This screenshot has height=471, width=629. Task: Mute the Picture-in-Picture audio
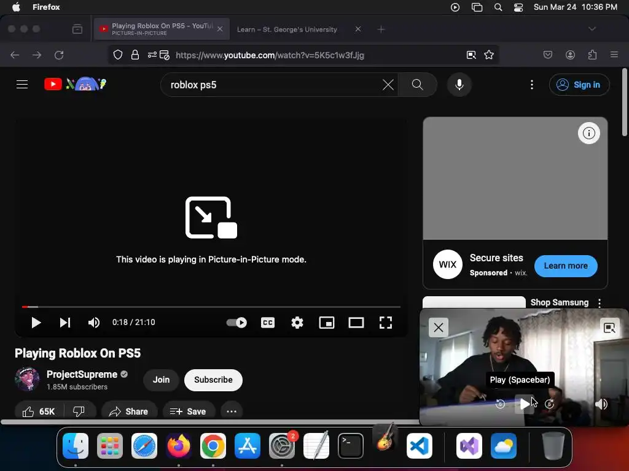(601, 404)
